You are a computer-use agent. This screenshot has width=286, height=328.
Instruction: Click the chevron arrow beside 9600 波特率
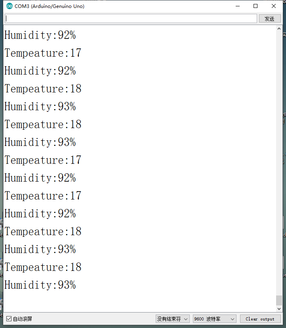pyautogui.click(x=232, y=319)
